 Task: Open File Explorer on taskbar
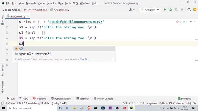[75, 108]
